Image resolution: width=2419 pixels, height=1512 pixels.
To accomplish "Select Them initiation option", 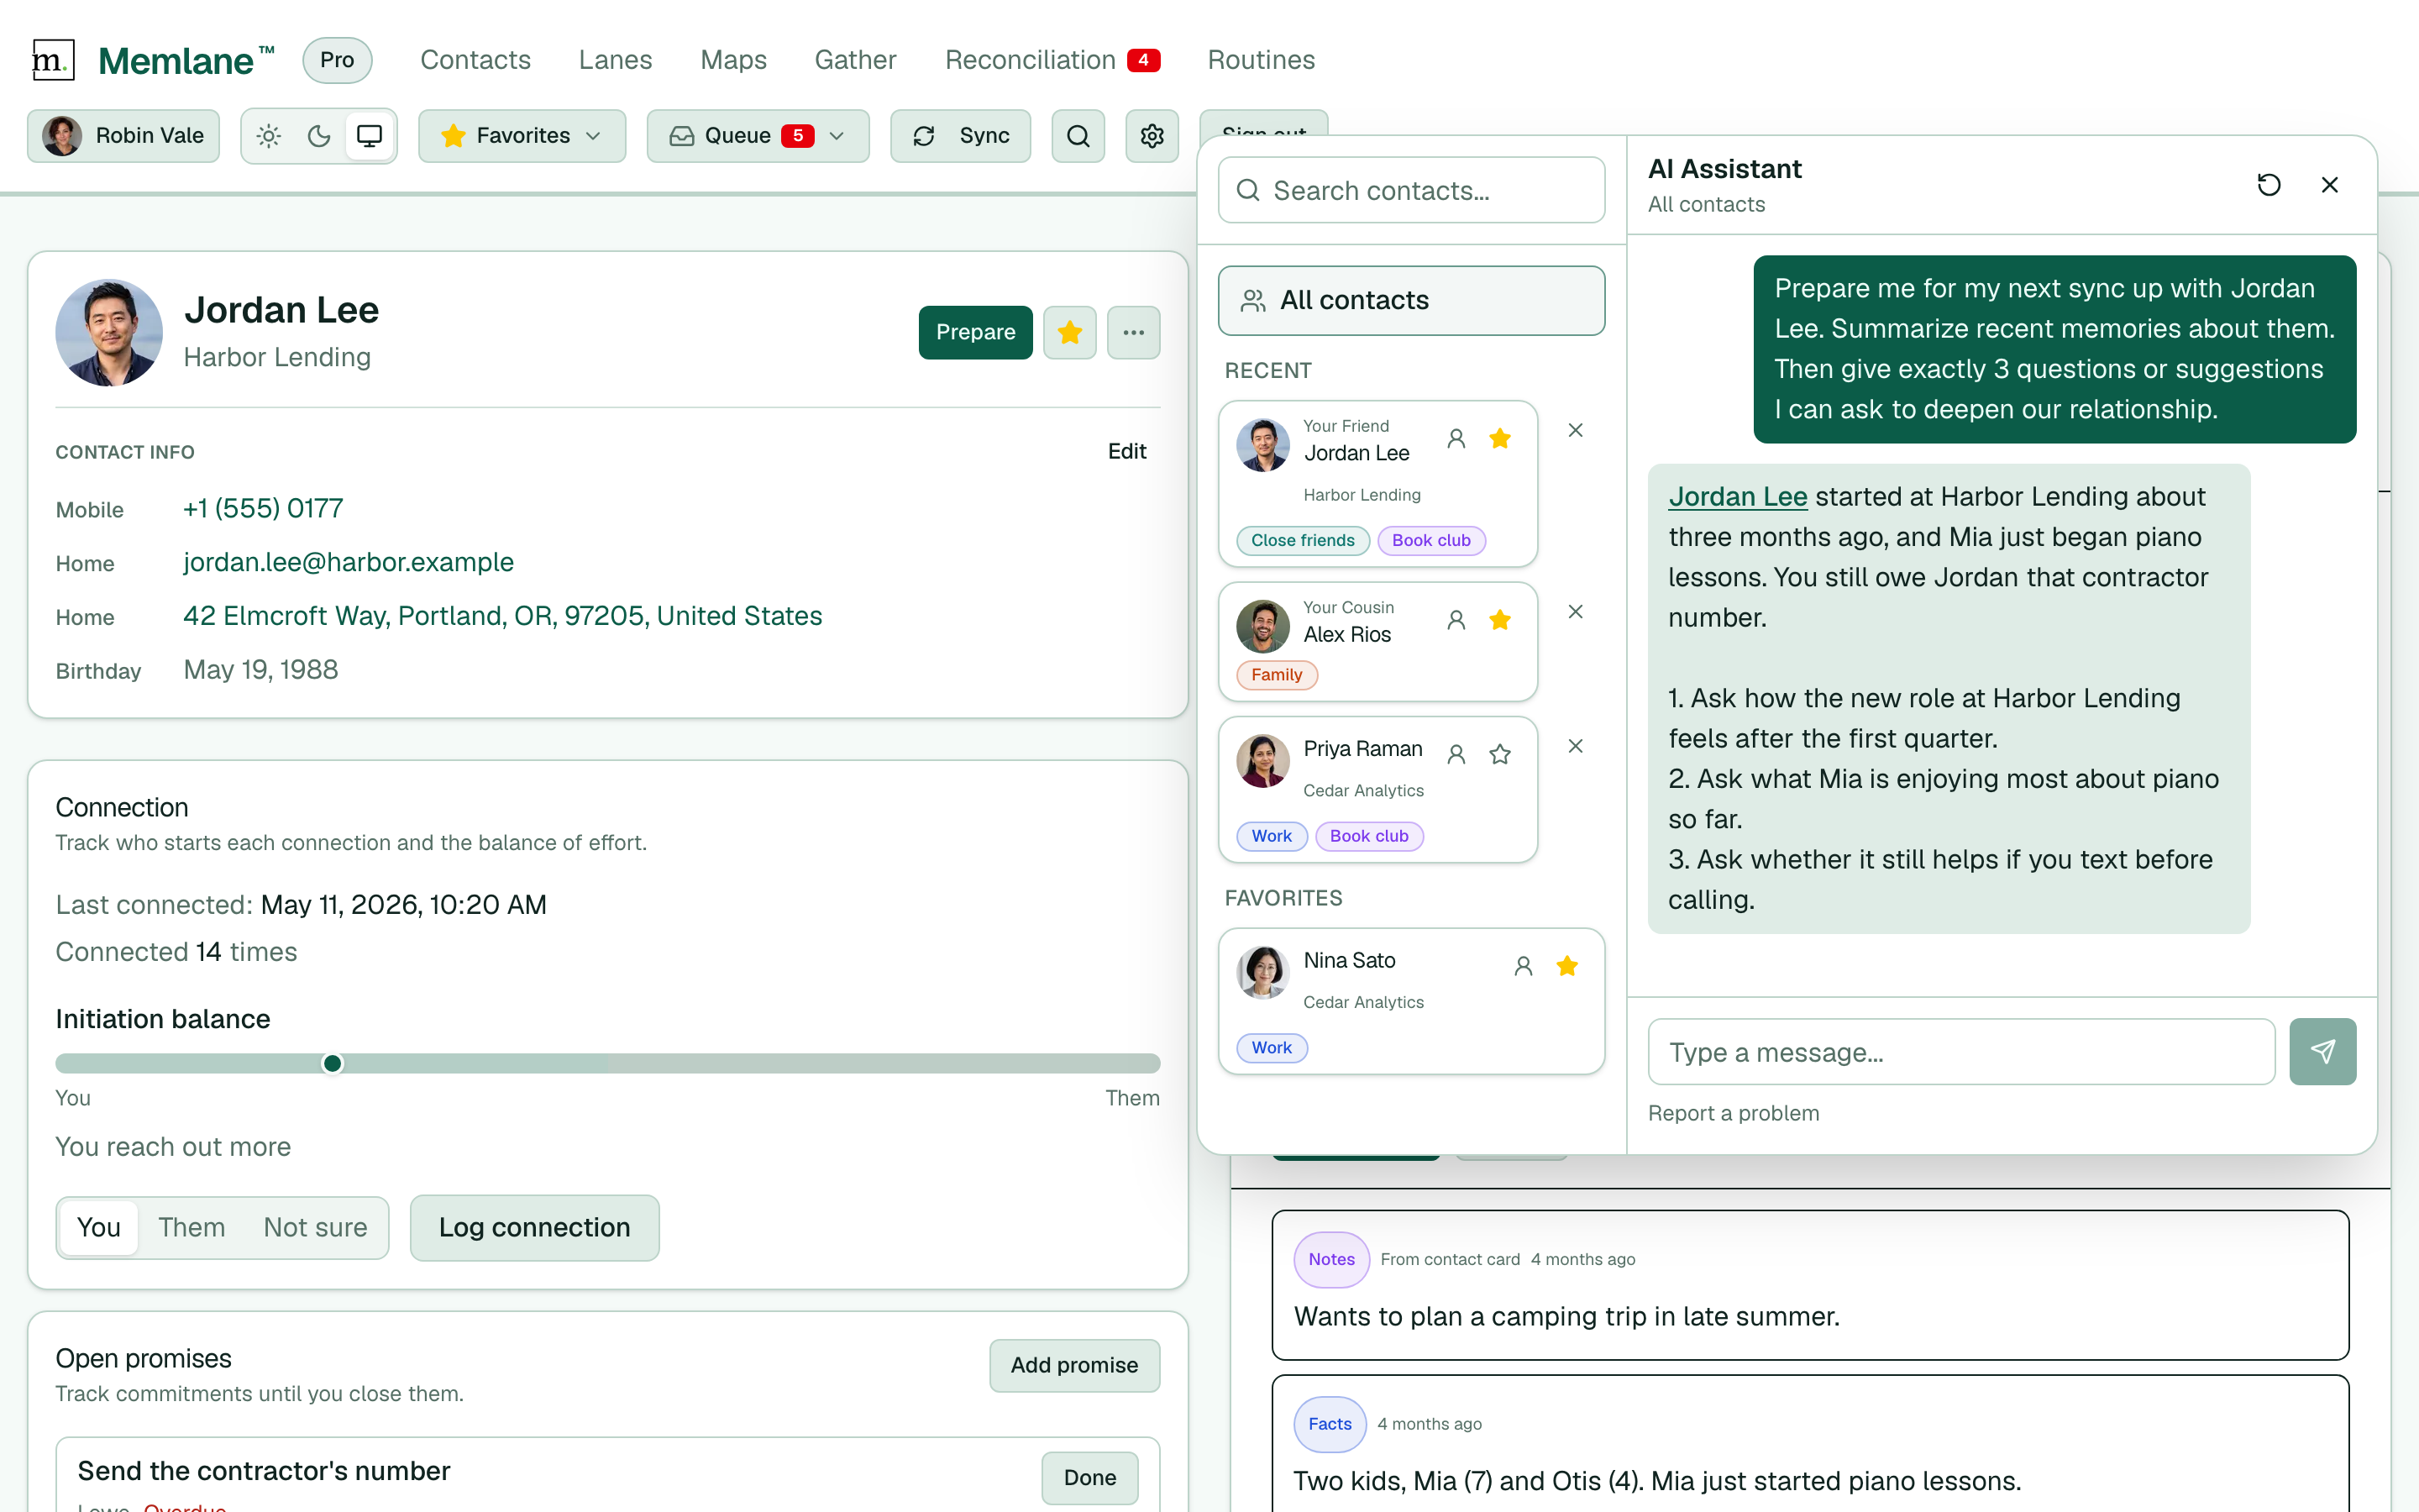I will tap(192, 1227).
